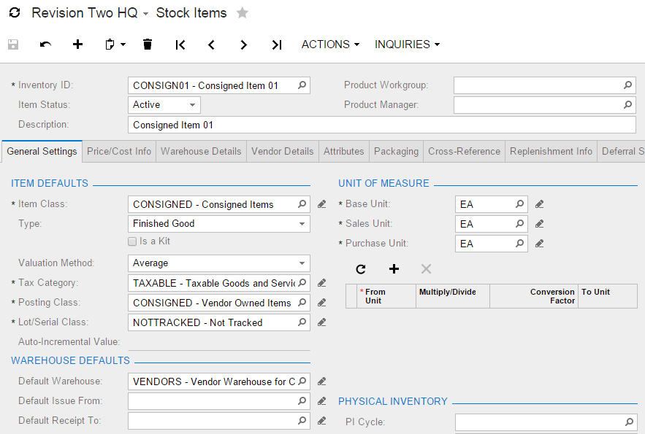Edit the Purchase Unit with pencil icon

coord(539,244)
